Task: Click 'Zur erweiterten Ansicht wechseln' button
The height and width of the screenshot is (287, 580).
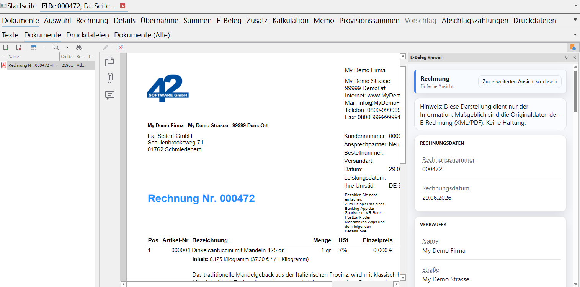Action: tap(520, 82)
